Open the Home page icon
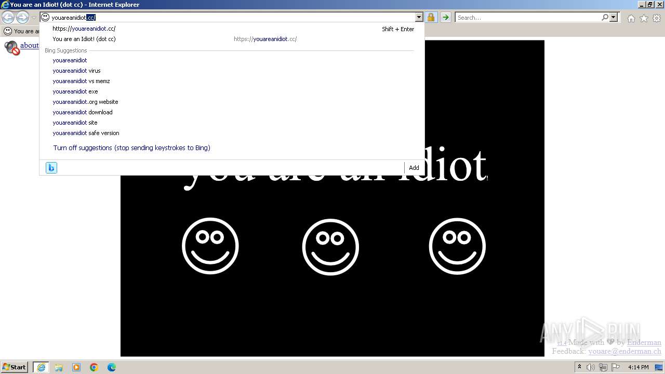 tap(631, 18)
